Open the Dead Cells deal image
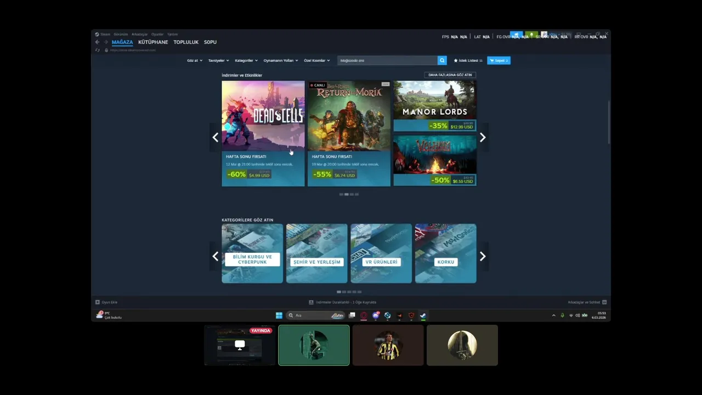Screen dimensions: 702x395 (263, 116)
